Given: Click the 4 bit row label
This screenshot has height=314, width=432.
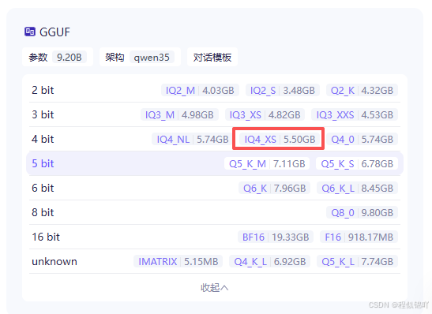Looking at the screenshot, I should [x=43, y=140].
